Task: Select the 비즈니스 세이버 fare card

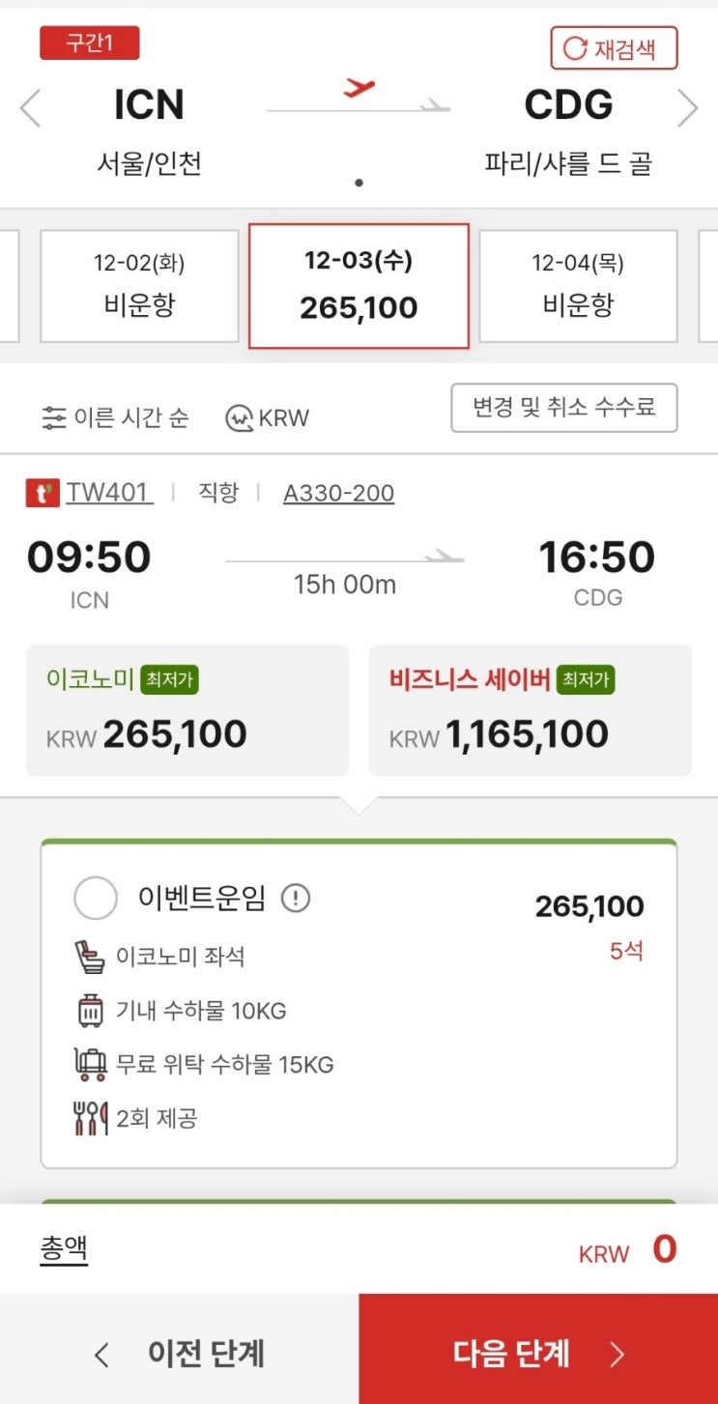Action: (530, 710)
